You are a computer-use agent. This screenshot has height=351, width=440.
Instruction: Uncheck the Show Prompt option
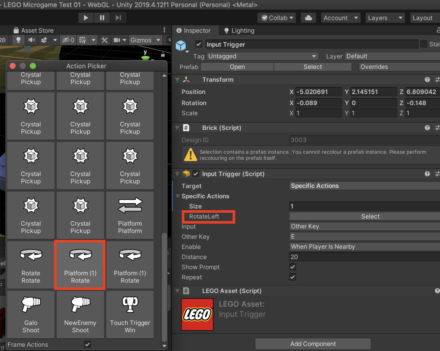293,267
